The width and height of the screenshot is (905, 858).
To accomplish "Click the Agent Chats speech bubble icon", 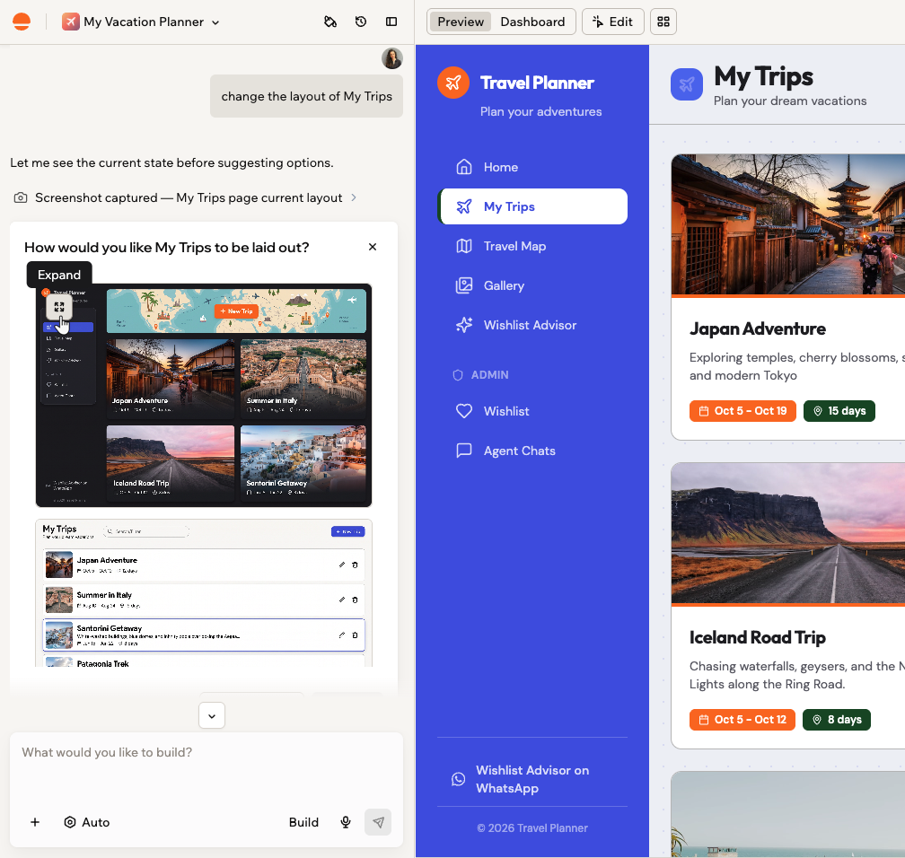I will point(464,451).
